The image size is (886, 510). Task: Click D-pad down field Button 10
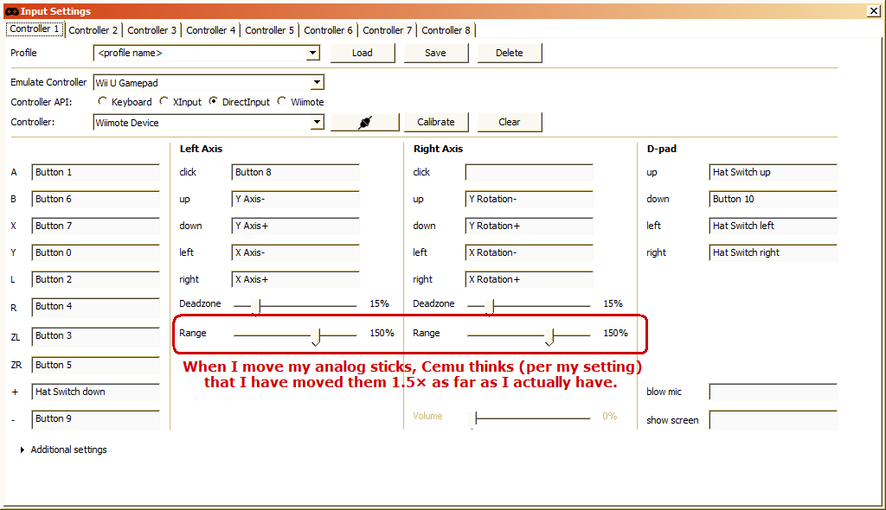click(x=773, y=200)
